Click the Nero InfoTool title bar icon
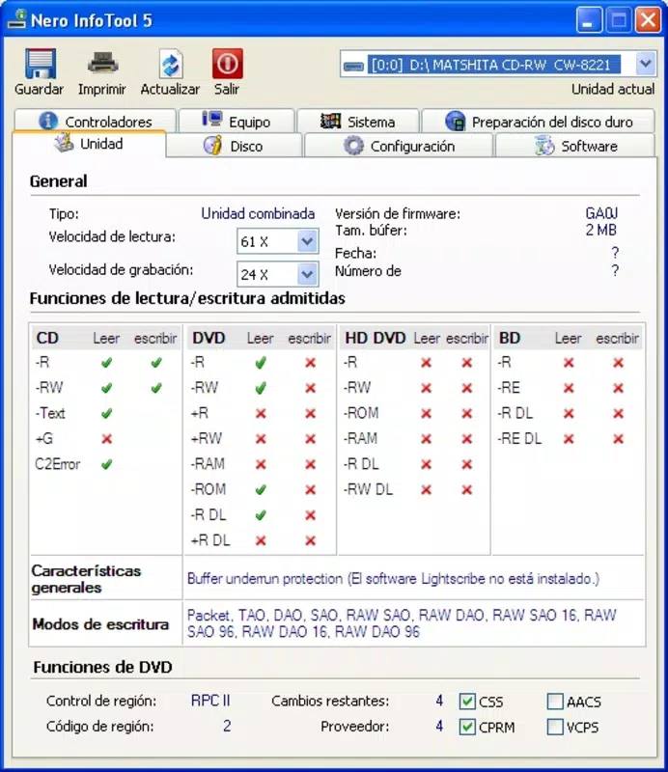Viewport: 668px width, 772px height. click(x=16, y=19)
